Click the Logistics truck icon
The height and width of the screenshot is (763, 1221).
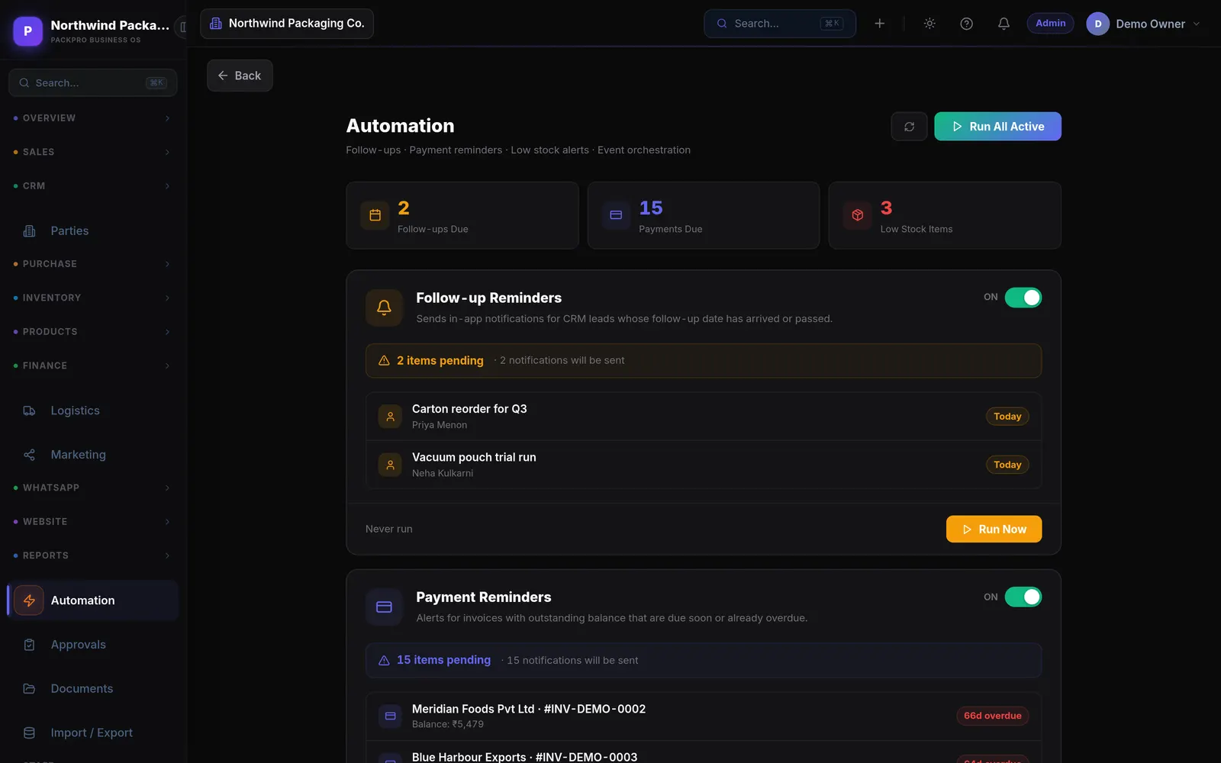point(29,410)
